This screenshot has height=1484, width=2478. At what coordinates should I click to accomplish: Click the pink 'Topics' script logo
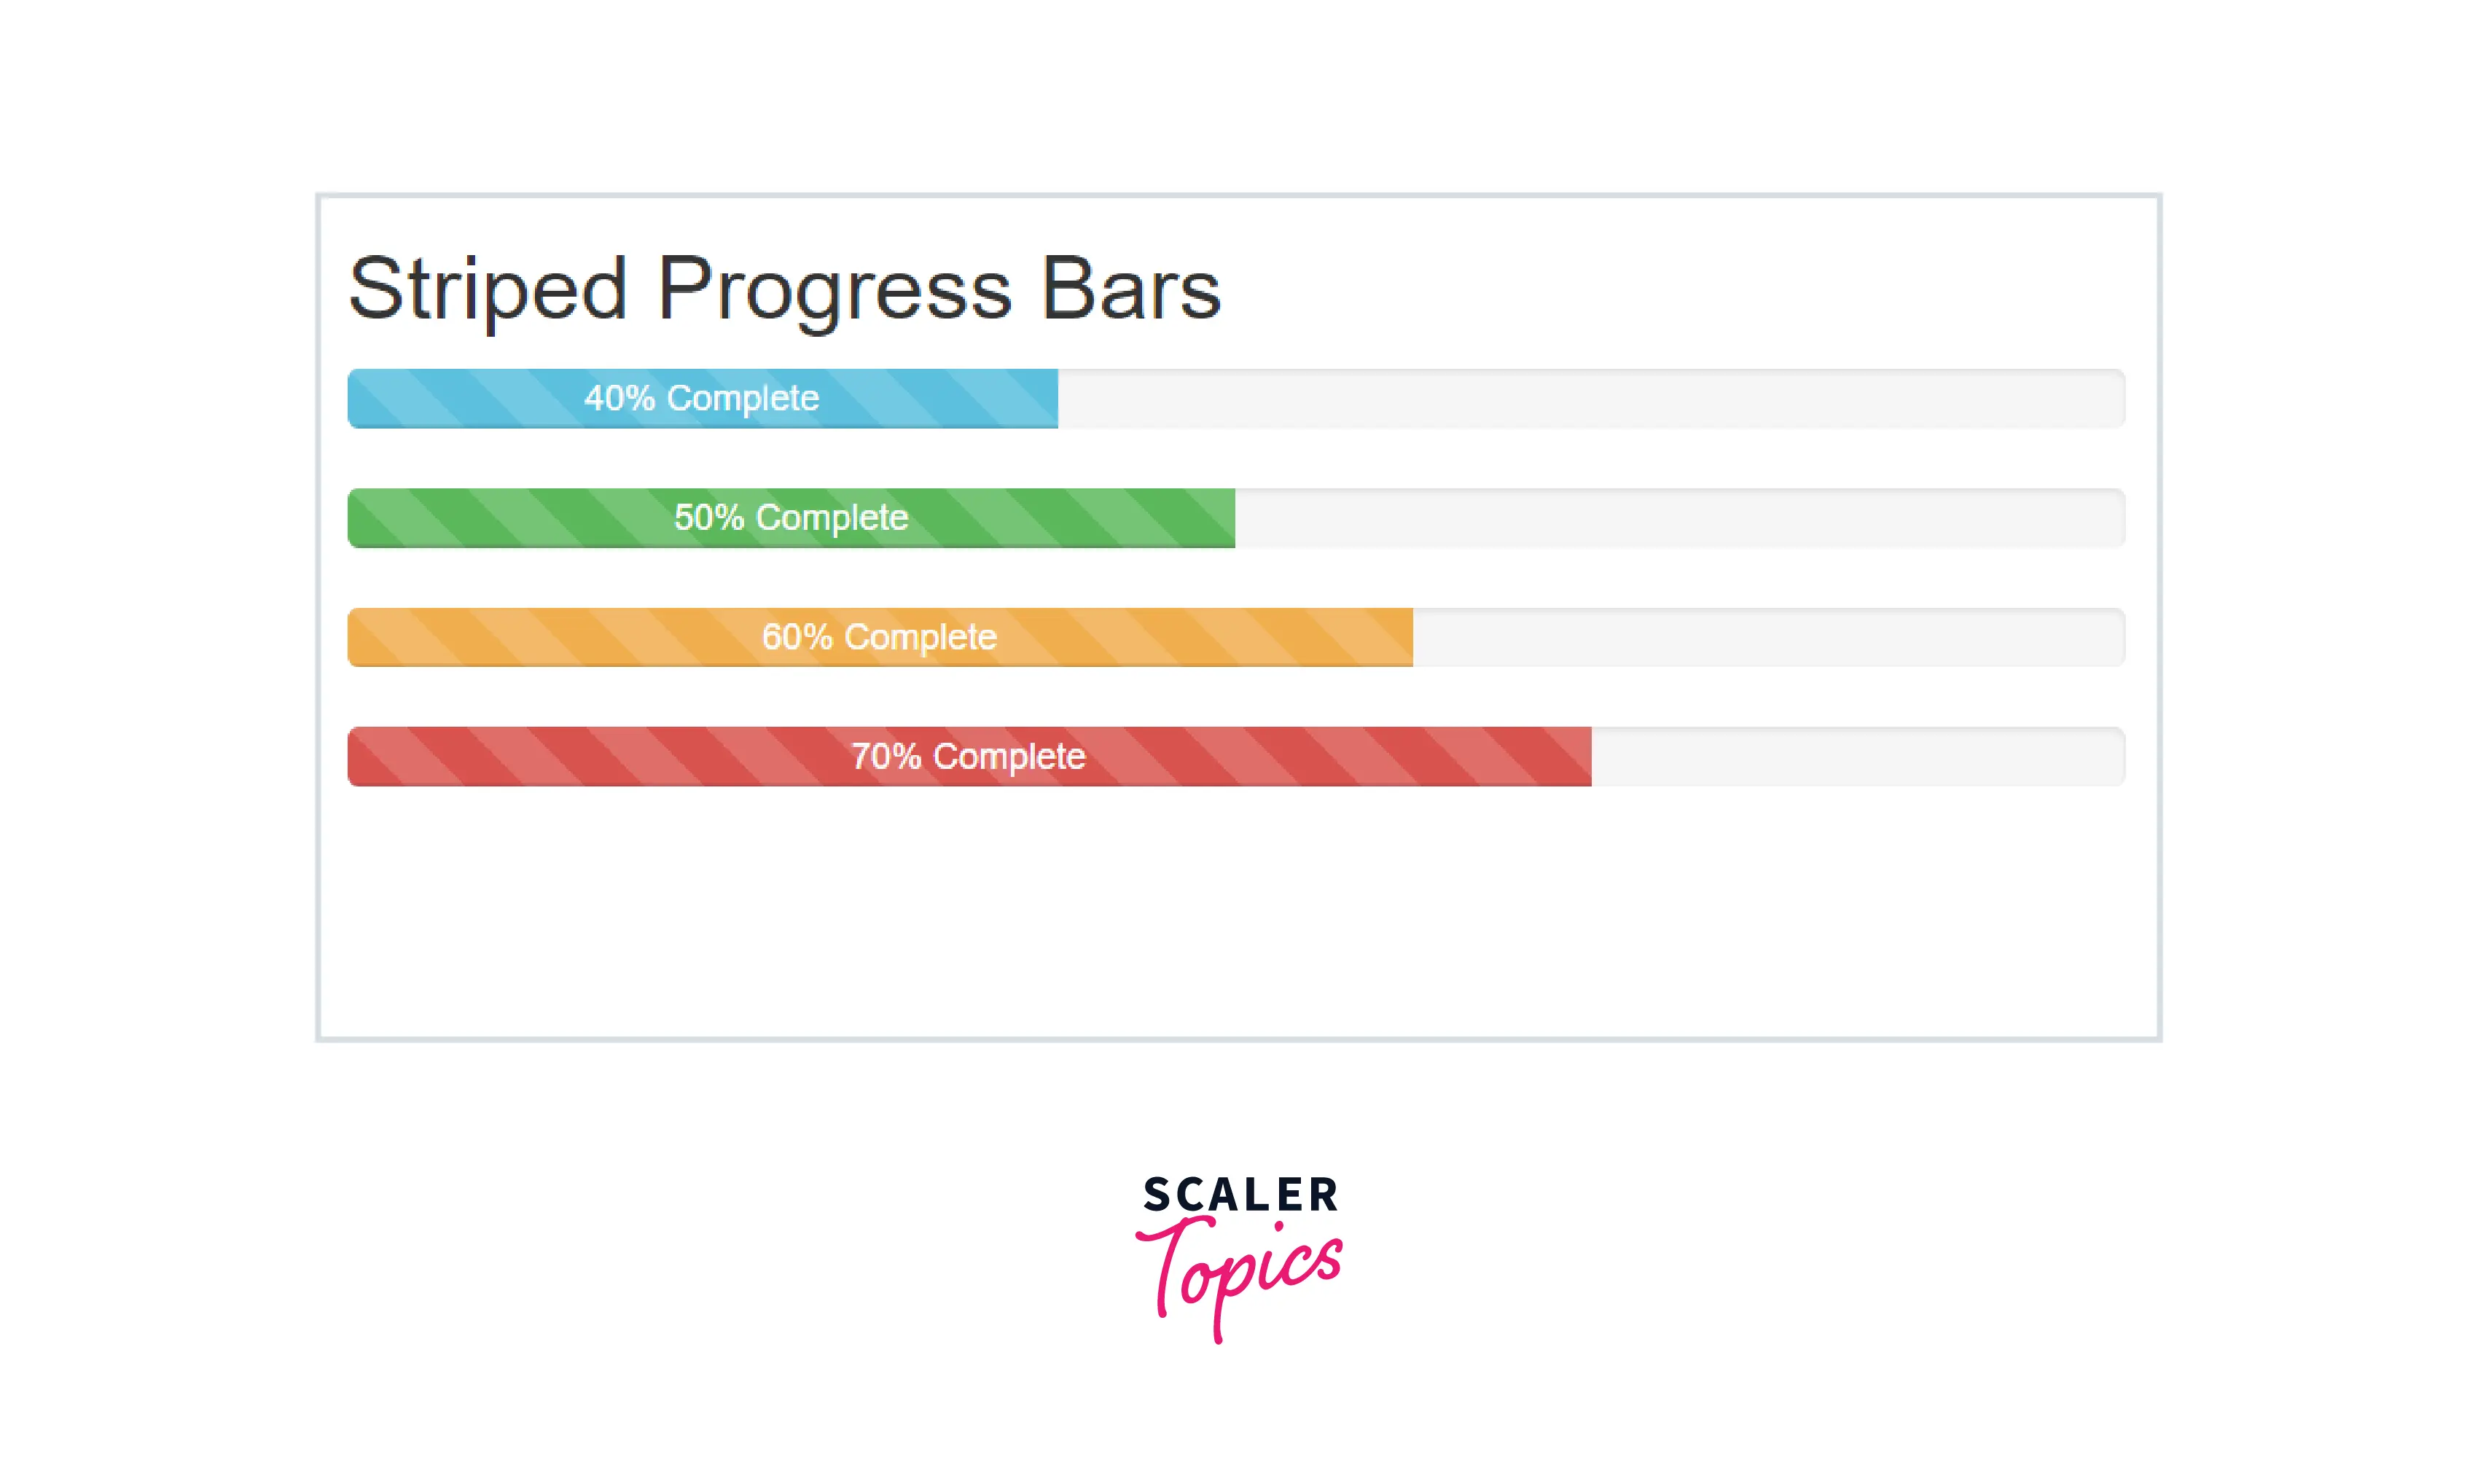click(x=1240, y=1270)
